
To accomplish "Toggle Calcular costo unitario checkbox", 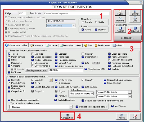I will pos(83,101).
